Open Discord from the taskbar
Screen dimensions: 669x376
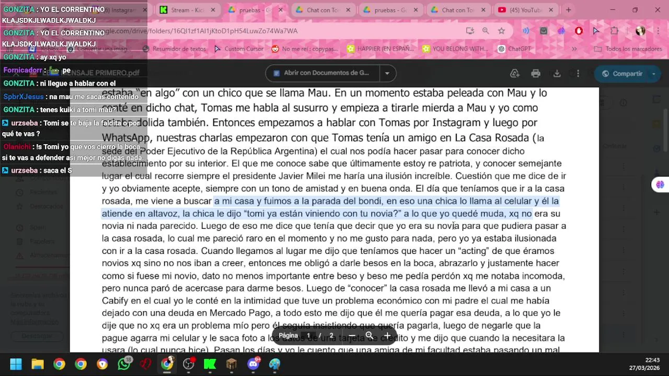[x=253, y=364]
